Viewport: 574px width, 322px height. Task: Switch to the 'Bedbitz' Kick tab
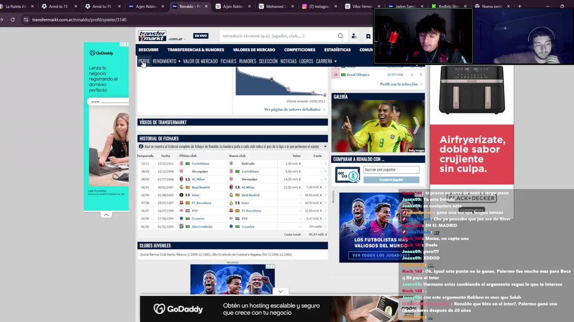446,6
